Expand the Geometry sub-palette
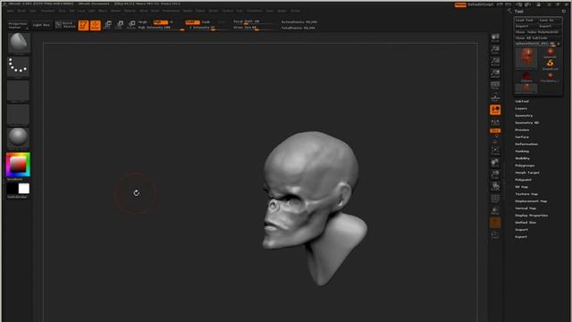572x322 pixels. pos(524,115)
